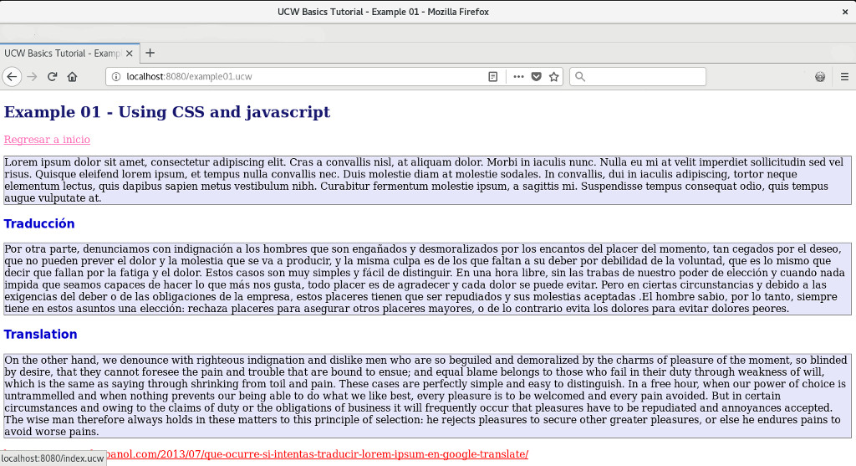
Task: Click the 'On the other hand' paragraph
Action: [x=427, y=396]
